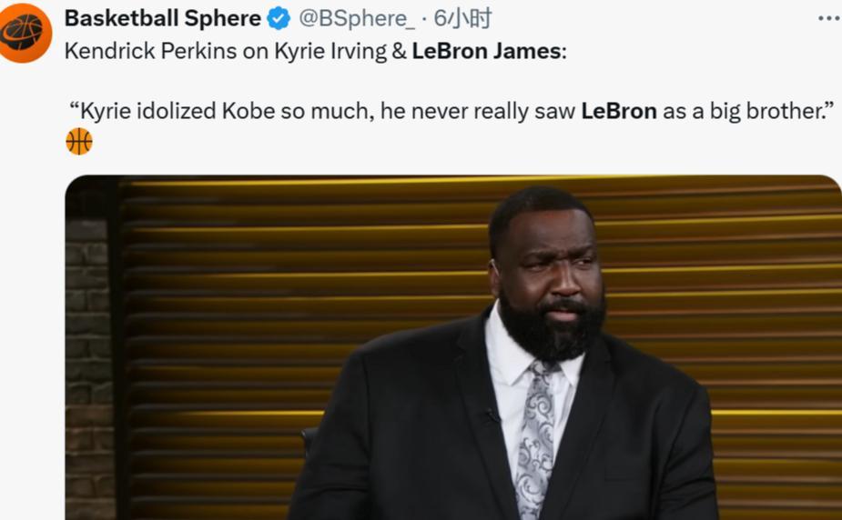Click the blue verified badge
Viewport: 842px width, 520px height.
click(x=279, y=19)
